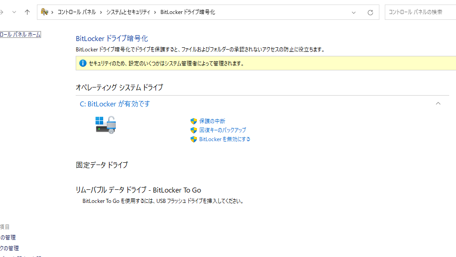
Task: Refresh the BitLocker page
Action: (x=370, y=13)
